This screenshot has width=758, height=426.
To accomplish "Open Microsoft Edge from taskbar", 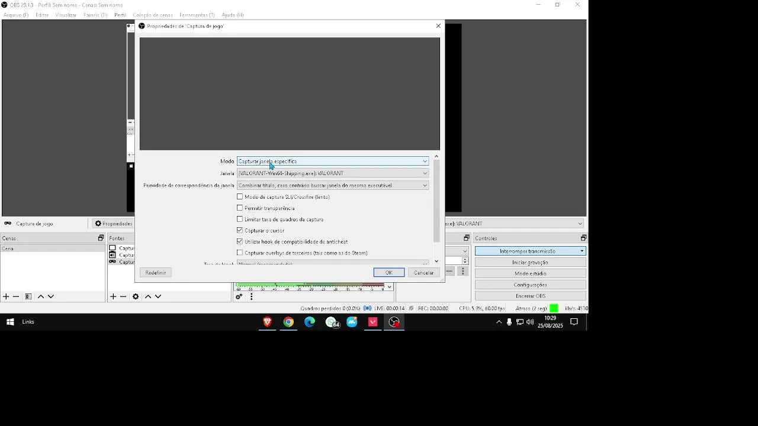I will click(310, 322).
